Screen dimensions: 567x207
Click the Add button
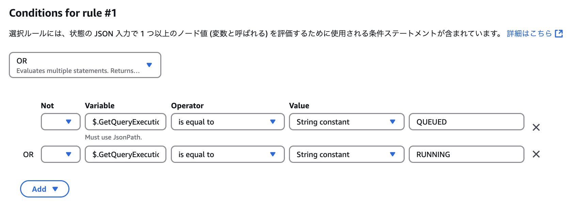click(x=39, y=189)
